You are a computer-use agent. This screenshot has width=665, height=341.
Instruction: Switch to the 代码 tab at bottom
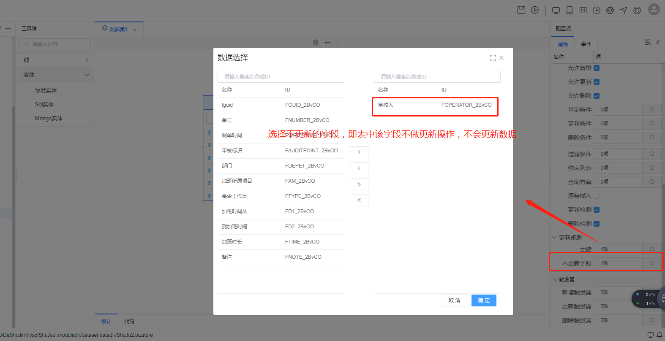point(129,322)
